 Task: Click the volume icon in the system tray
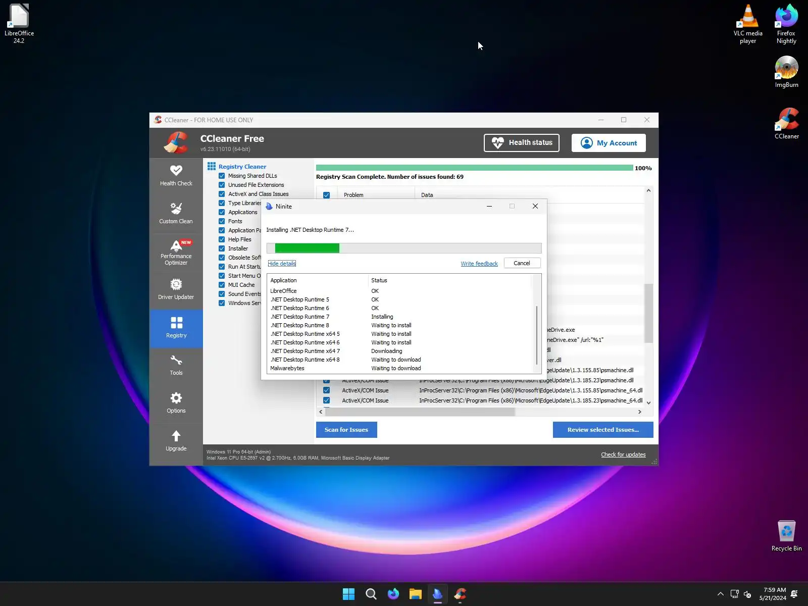coord(747,594)
